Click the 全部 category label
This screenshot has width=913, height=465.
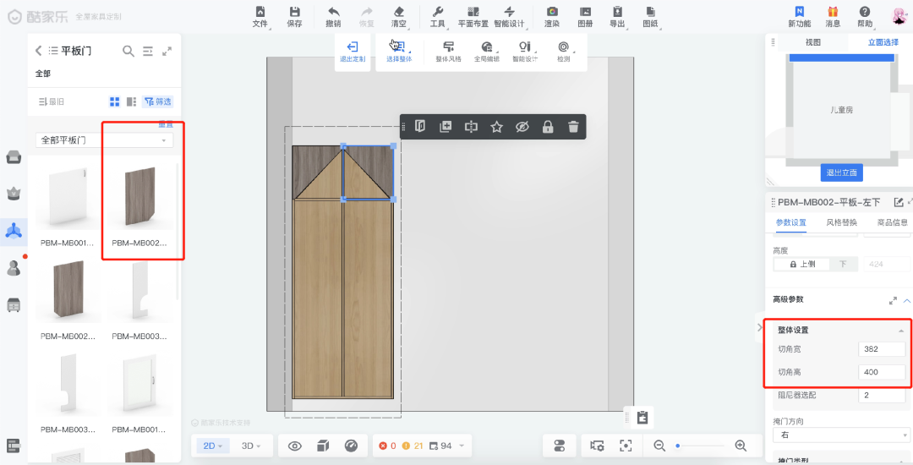click(x=43, y=74)
